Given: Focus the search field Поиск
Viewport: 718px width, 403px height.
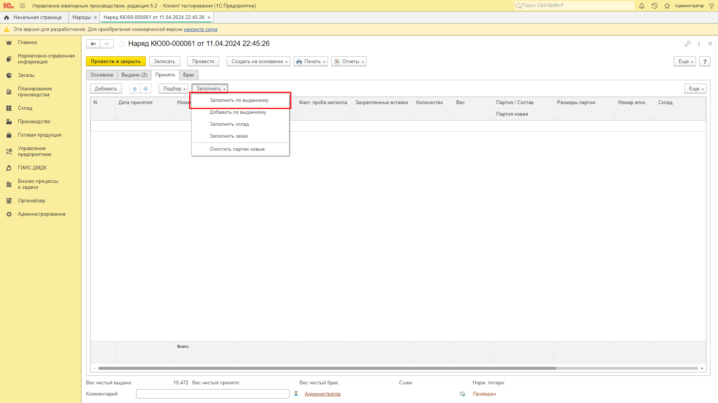Looking at the screenshot, I should 574,6.
